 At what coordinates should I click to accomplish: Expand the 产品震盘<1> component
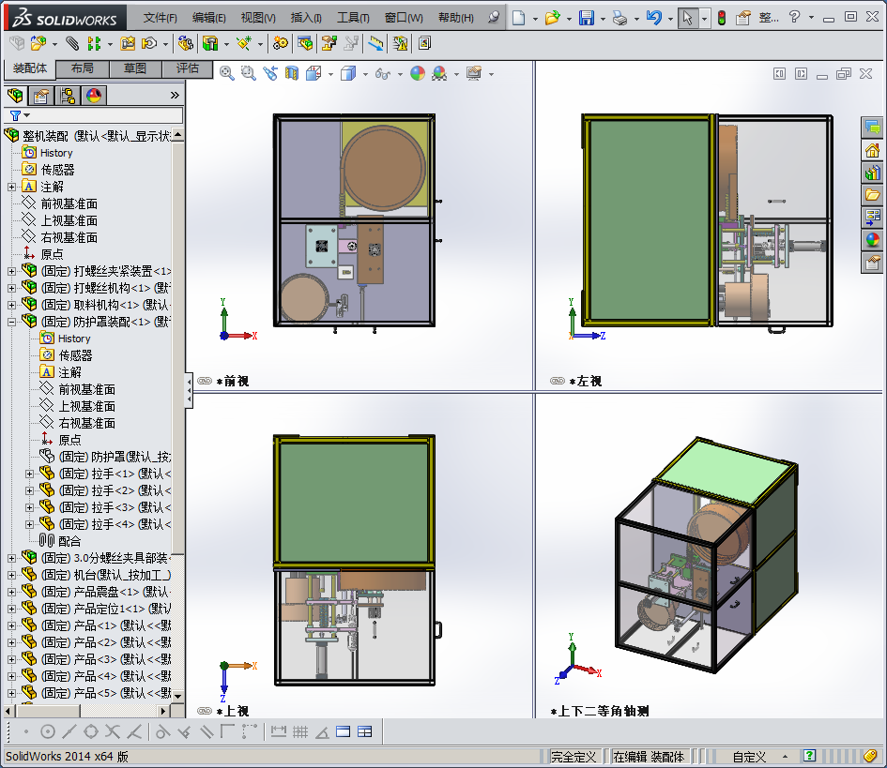point(11,593)
